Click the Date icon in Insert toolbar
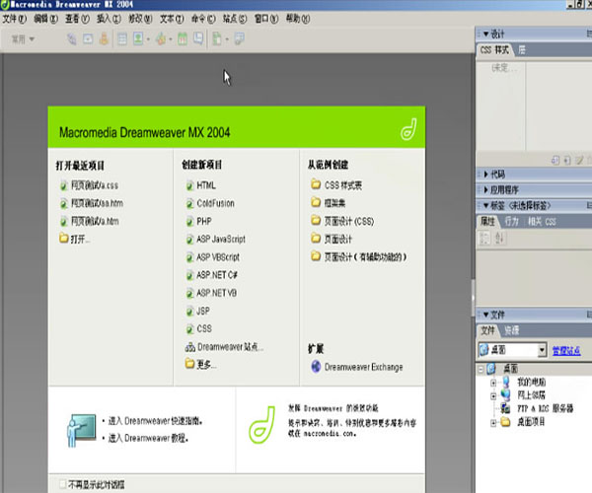 coord(182,39)
